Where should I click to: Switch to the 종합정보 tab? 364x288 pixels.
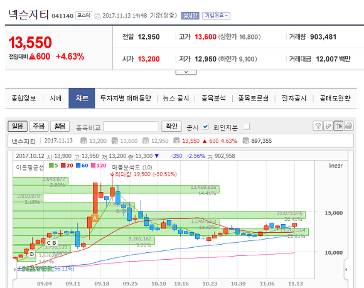(x=24, y=98)
